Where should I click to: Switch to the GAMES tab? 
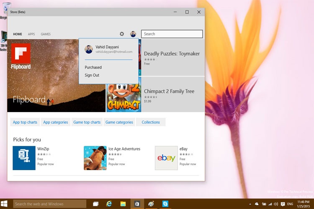46,34
